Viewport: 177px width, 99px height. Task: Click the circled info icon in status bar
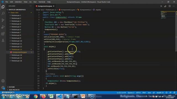tap(166, 93)
